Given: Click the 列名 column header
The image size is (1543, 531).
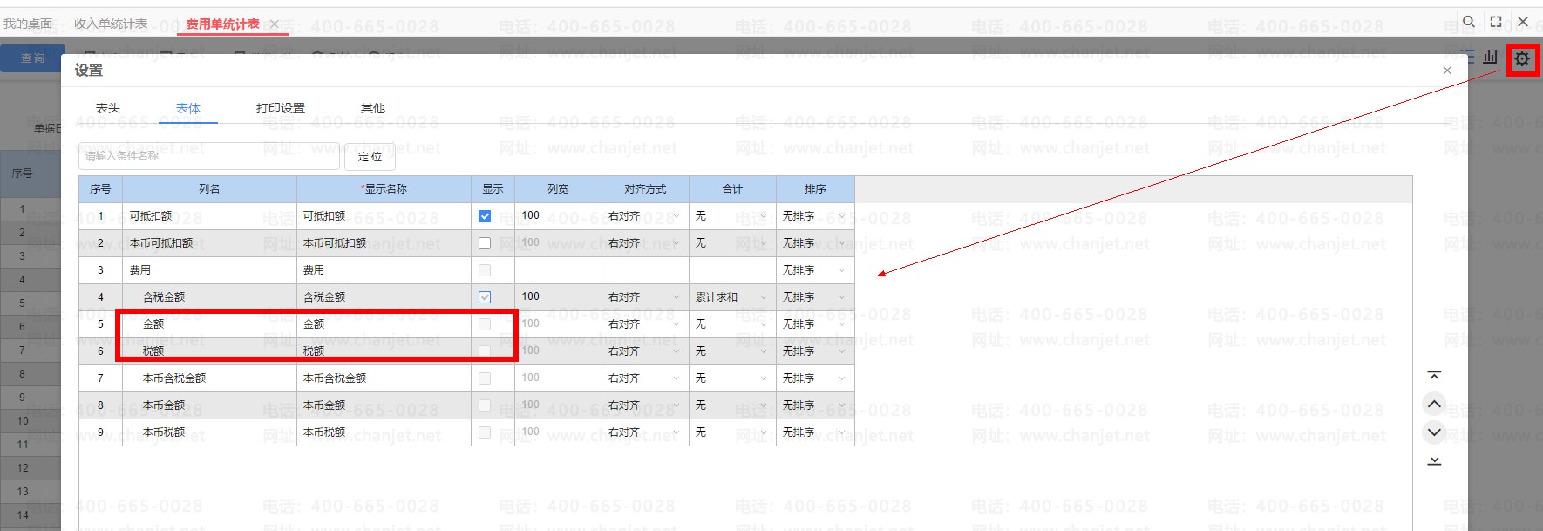Looking at the screenshot, I should point(209,189).
